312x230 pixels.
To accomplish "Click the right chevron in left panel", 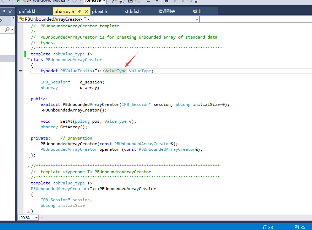I will 1,20.
